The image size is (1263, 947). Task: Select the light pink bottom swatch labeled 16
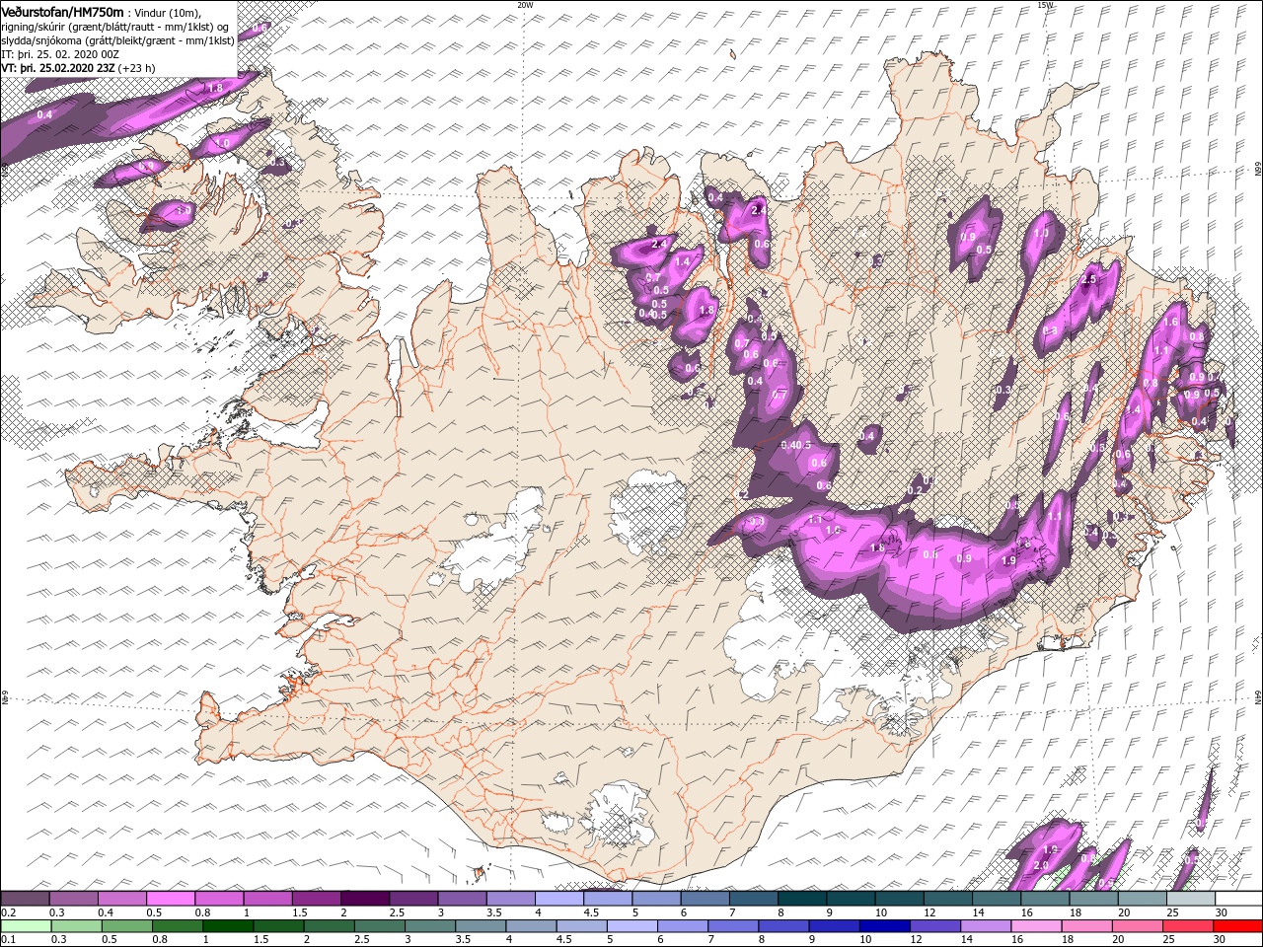click(1036, 926)
